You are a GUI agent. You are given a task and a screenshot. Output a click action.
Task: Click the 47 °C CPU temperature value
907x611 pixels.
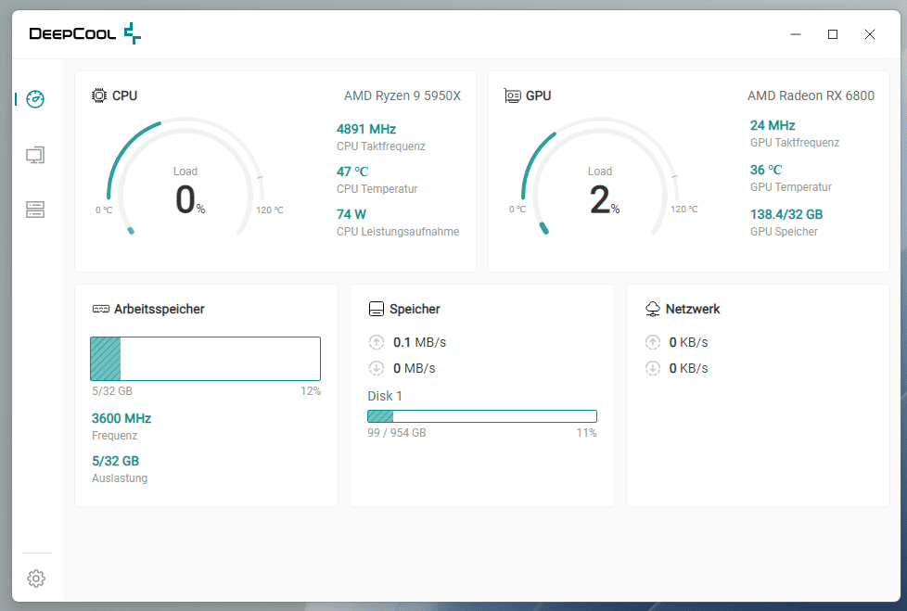click(x=352, y=172)
